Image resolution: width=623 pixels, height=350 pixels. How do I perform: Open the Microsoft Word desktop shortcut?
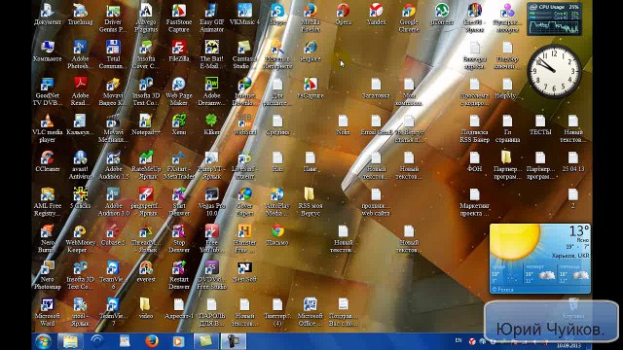click(48, 312)
